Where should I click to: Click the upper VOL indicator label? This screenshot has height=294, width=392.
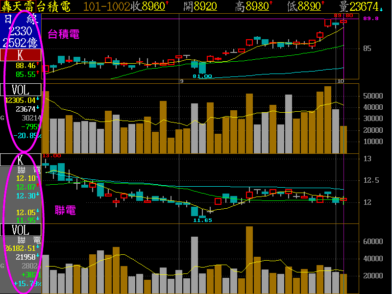21,90
